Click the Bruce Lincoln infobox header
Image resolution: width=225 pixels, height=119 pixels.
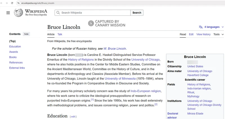pyautogui.click(x=195, y=57)
